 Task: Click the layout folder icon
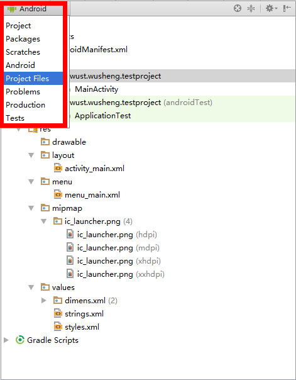click(x=45, y=155)
